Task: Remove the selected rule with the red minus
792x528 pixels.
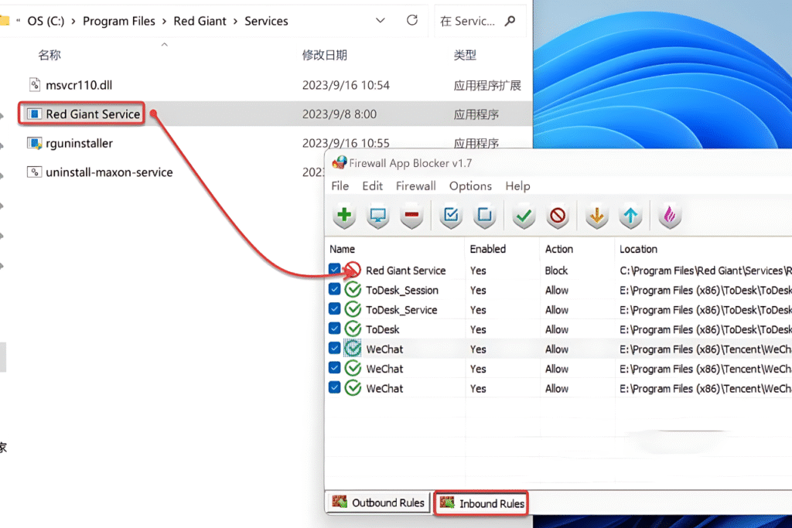Action: coord(411,216)
